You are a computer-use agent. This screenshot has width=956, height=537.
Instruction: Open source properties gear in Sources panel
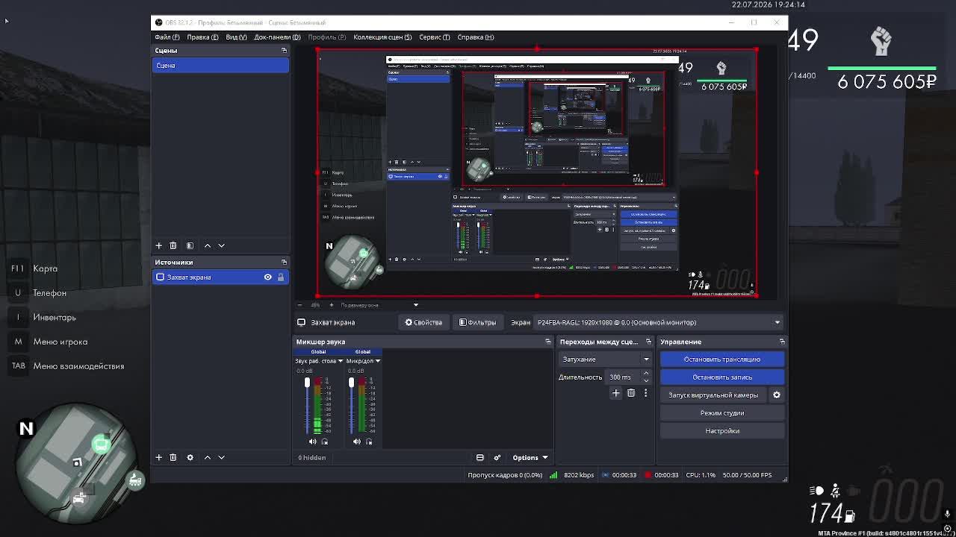[x=190, y=457]
